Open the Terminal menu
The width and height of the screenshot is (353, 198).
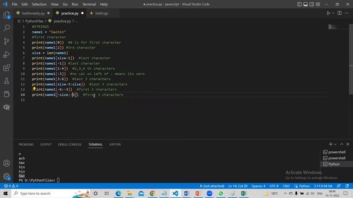click(x=89, y=4)
